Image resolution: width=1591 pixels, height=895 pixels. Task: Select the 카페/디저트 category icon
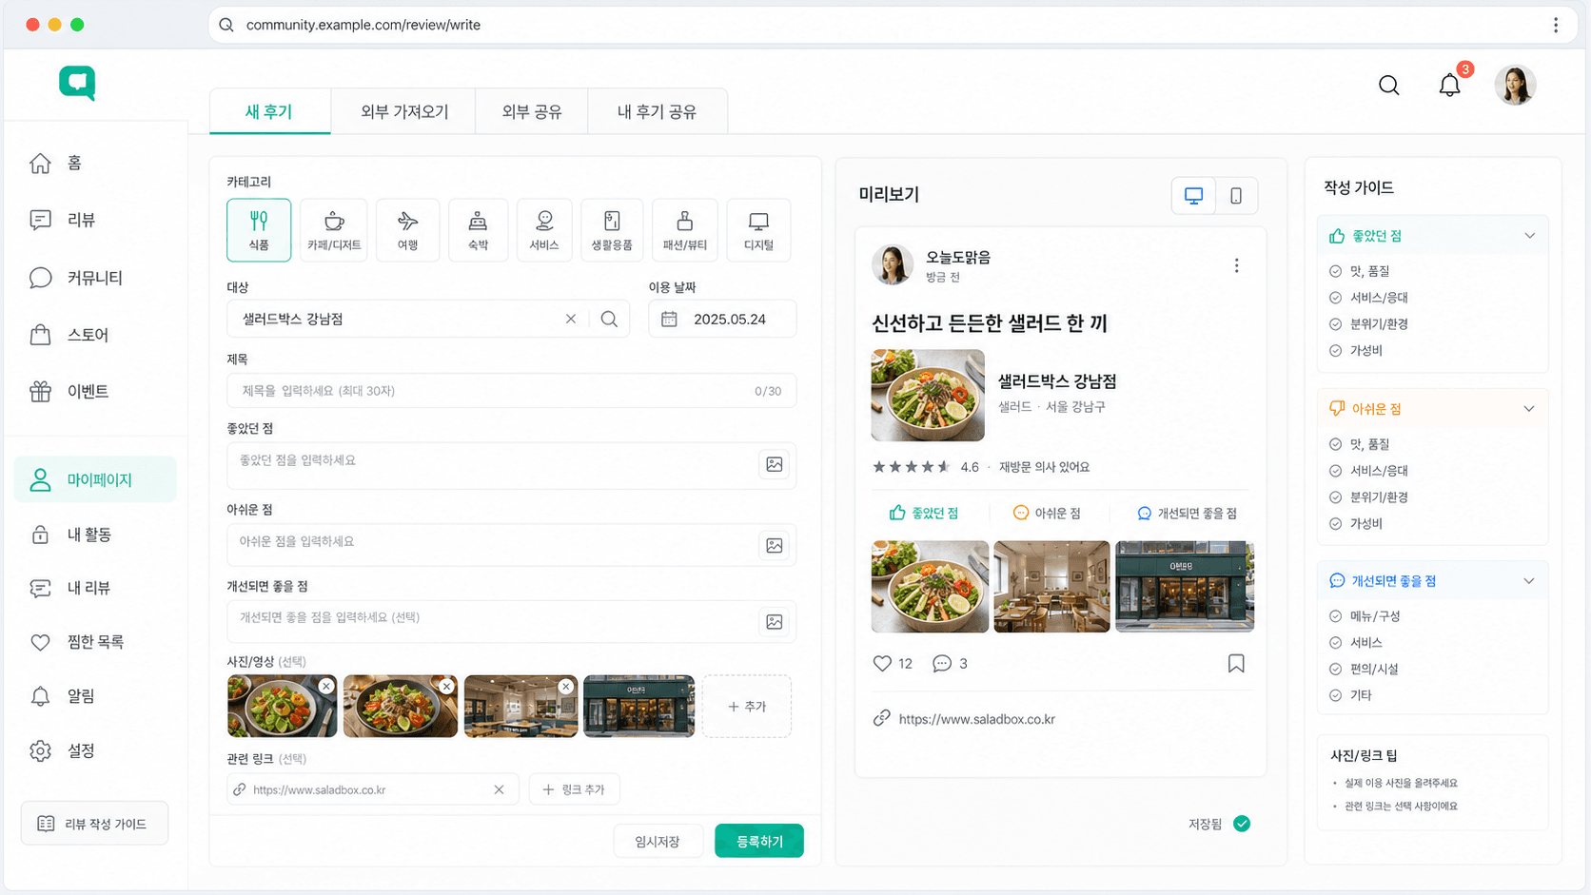(x=334, y=229)
